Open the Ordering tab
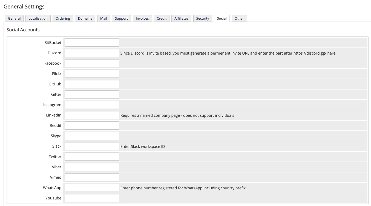The width and height of the screenshot is (371, 206). tap(63, 18)
